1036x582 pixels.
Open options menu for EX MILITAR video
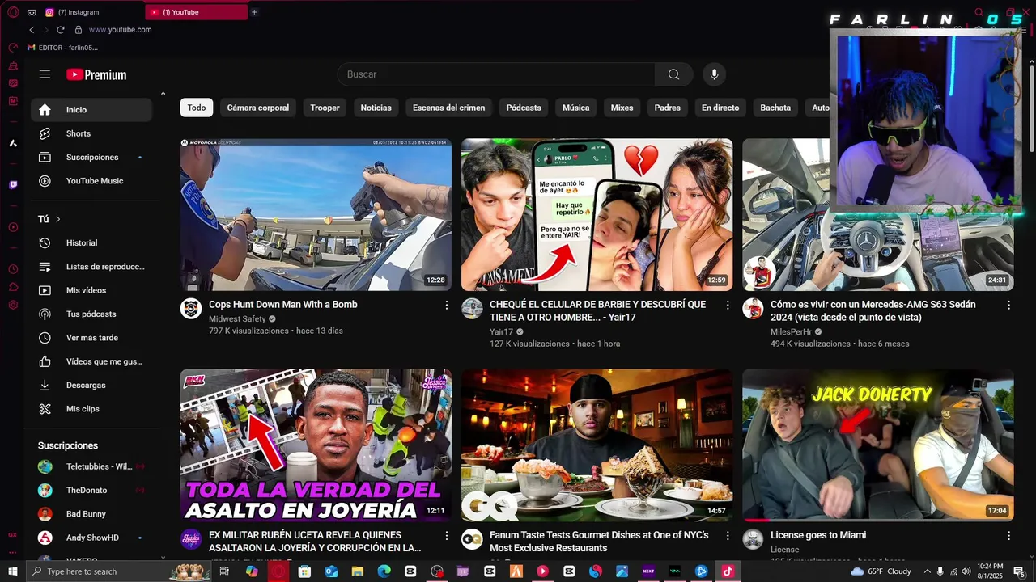(446, 535)
